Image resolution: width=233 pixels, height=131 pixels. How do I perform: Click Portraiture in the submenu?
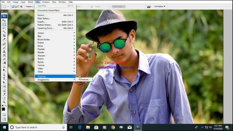(84, 80)
